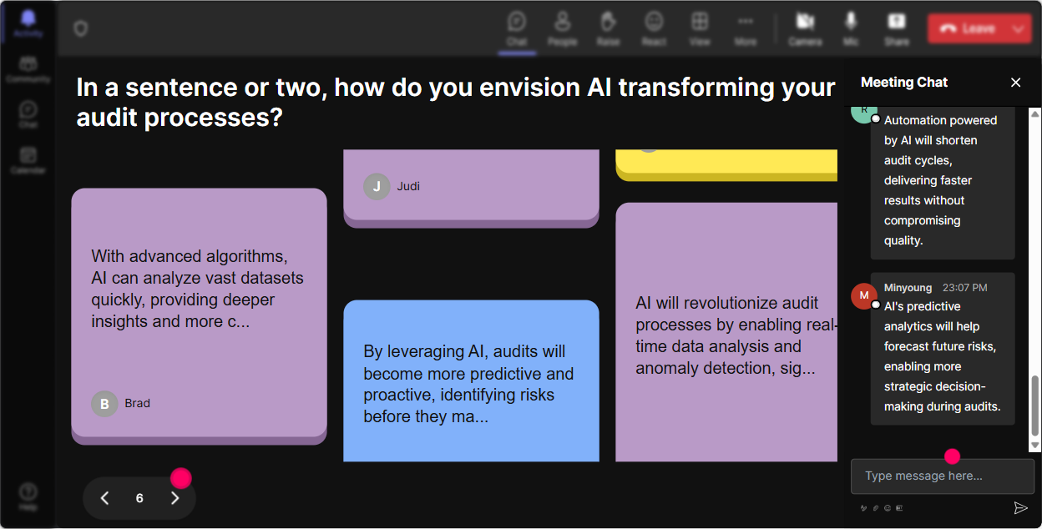Open Chat in the left sidebar

coord(28,115)
